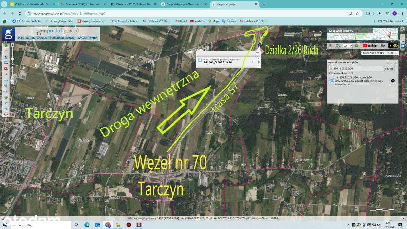Click the parcel identifier search field
Viewport: 407px width, 229px height.
[356, 69]
